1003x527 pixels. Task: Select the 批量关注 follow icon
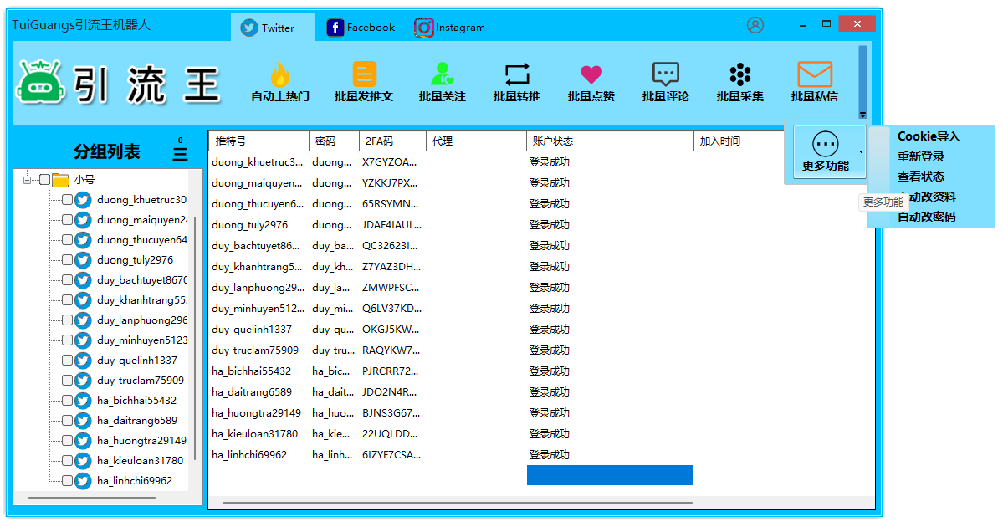tap(442, 75)
